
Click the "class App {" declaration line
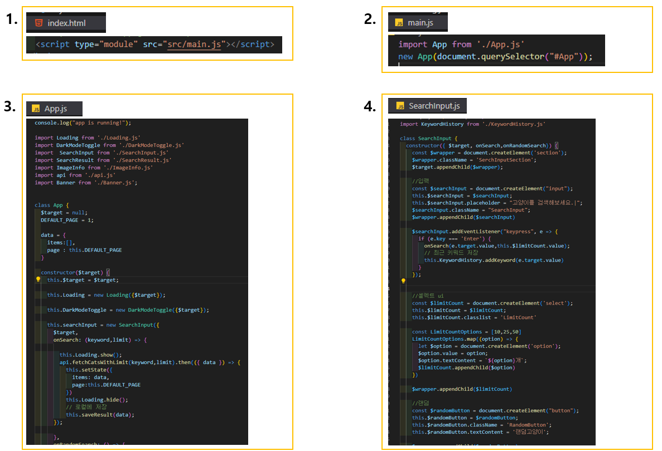51,205
